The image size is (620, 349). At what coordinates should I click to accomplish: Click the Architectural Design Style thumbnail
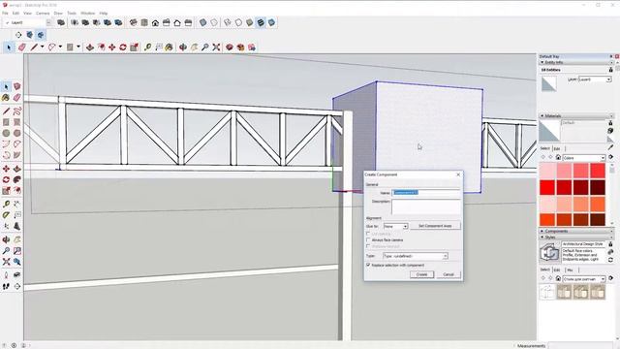point(549,252)
